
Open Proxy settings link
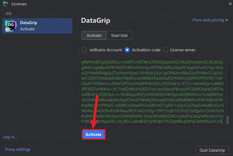coord(18,150)
